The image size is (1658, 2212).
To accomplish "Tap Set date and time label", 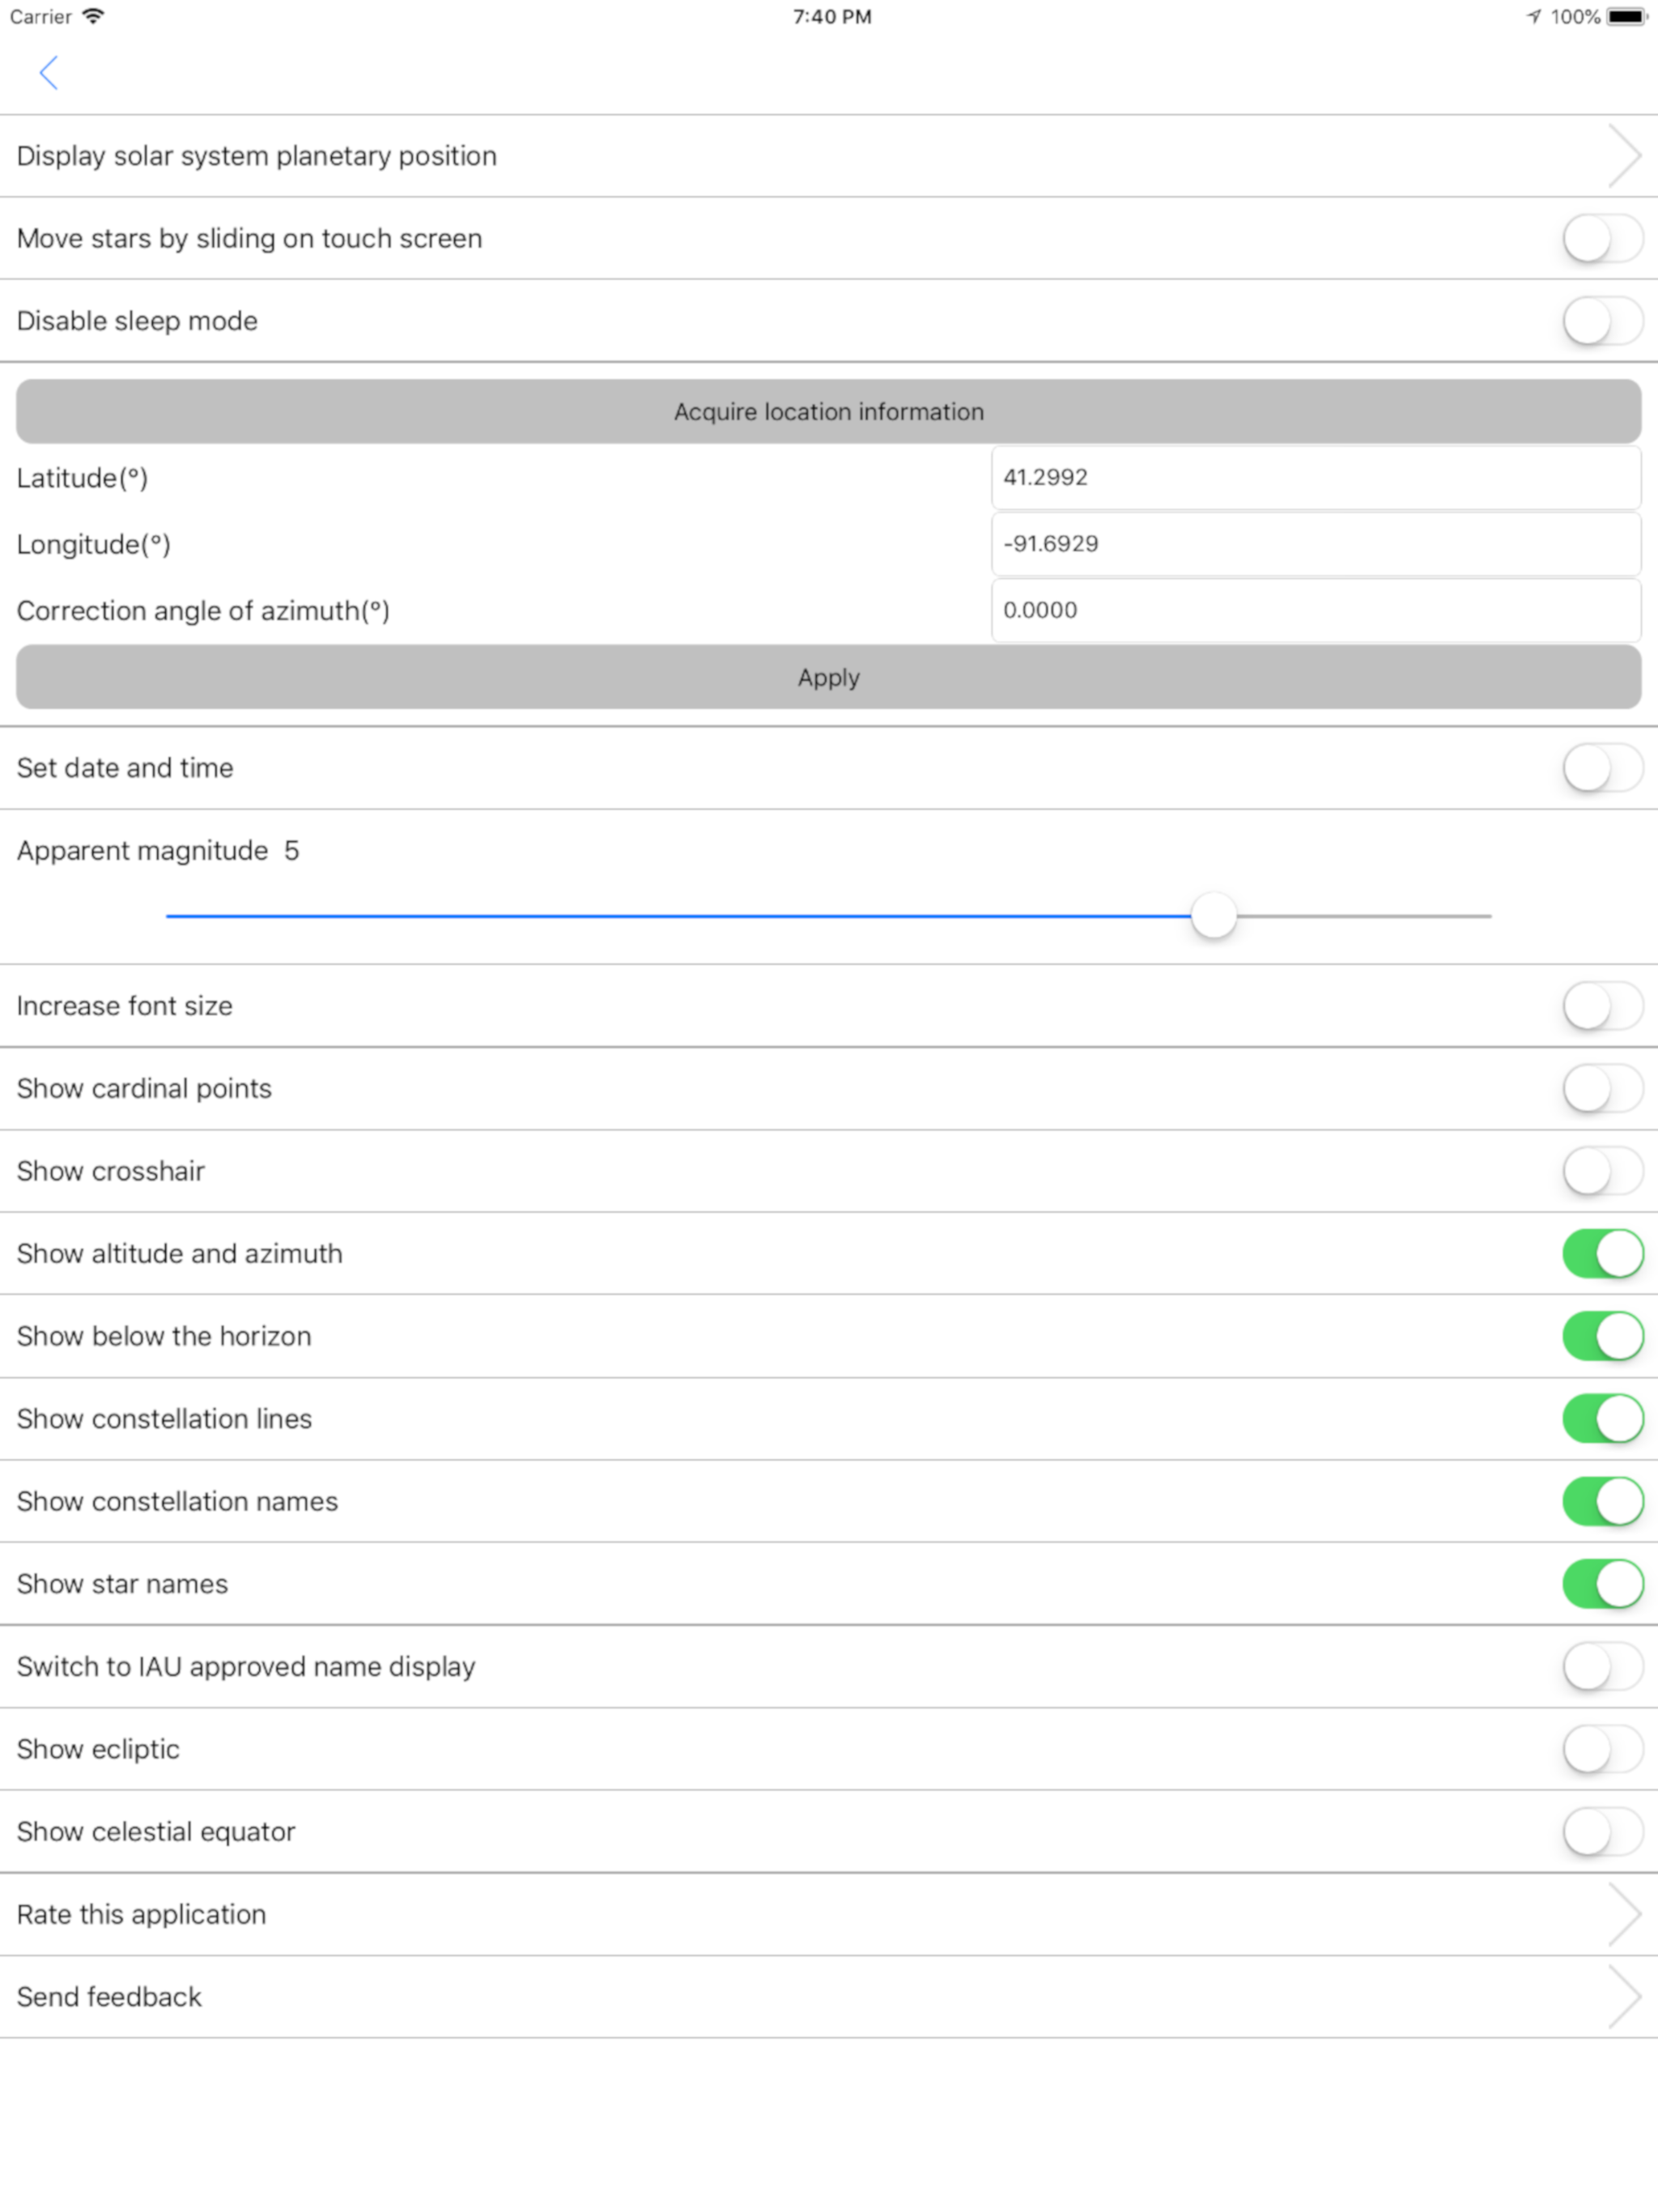I will 125,768.
